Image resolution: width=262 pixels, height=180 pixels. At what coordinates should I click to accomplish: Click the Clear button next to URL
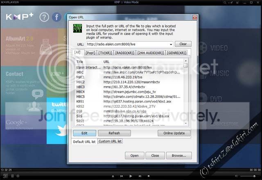coord(183,44)
